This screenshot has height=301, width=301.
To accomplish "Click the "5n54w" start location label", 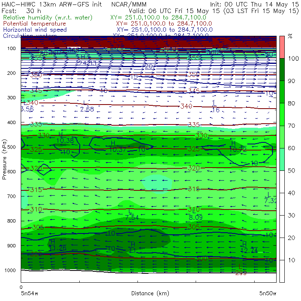I will (29, 293).
